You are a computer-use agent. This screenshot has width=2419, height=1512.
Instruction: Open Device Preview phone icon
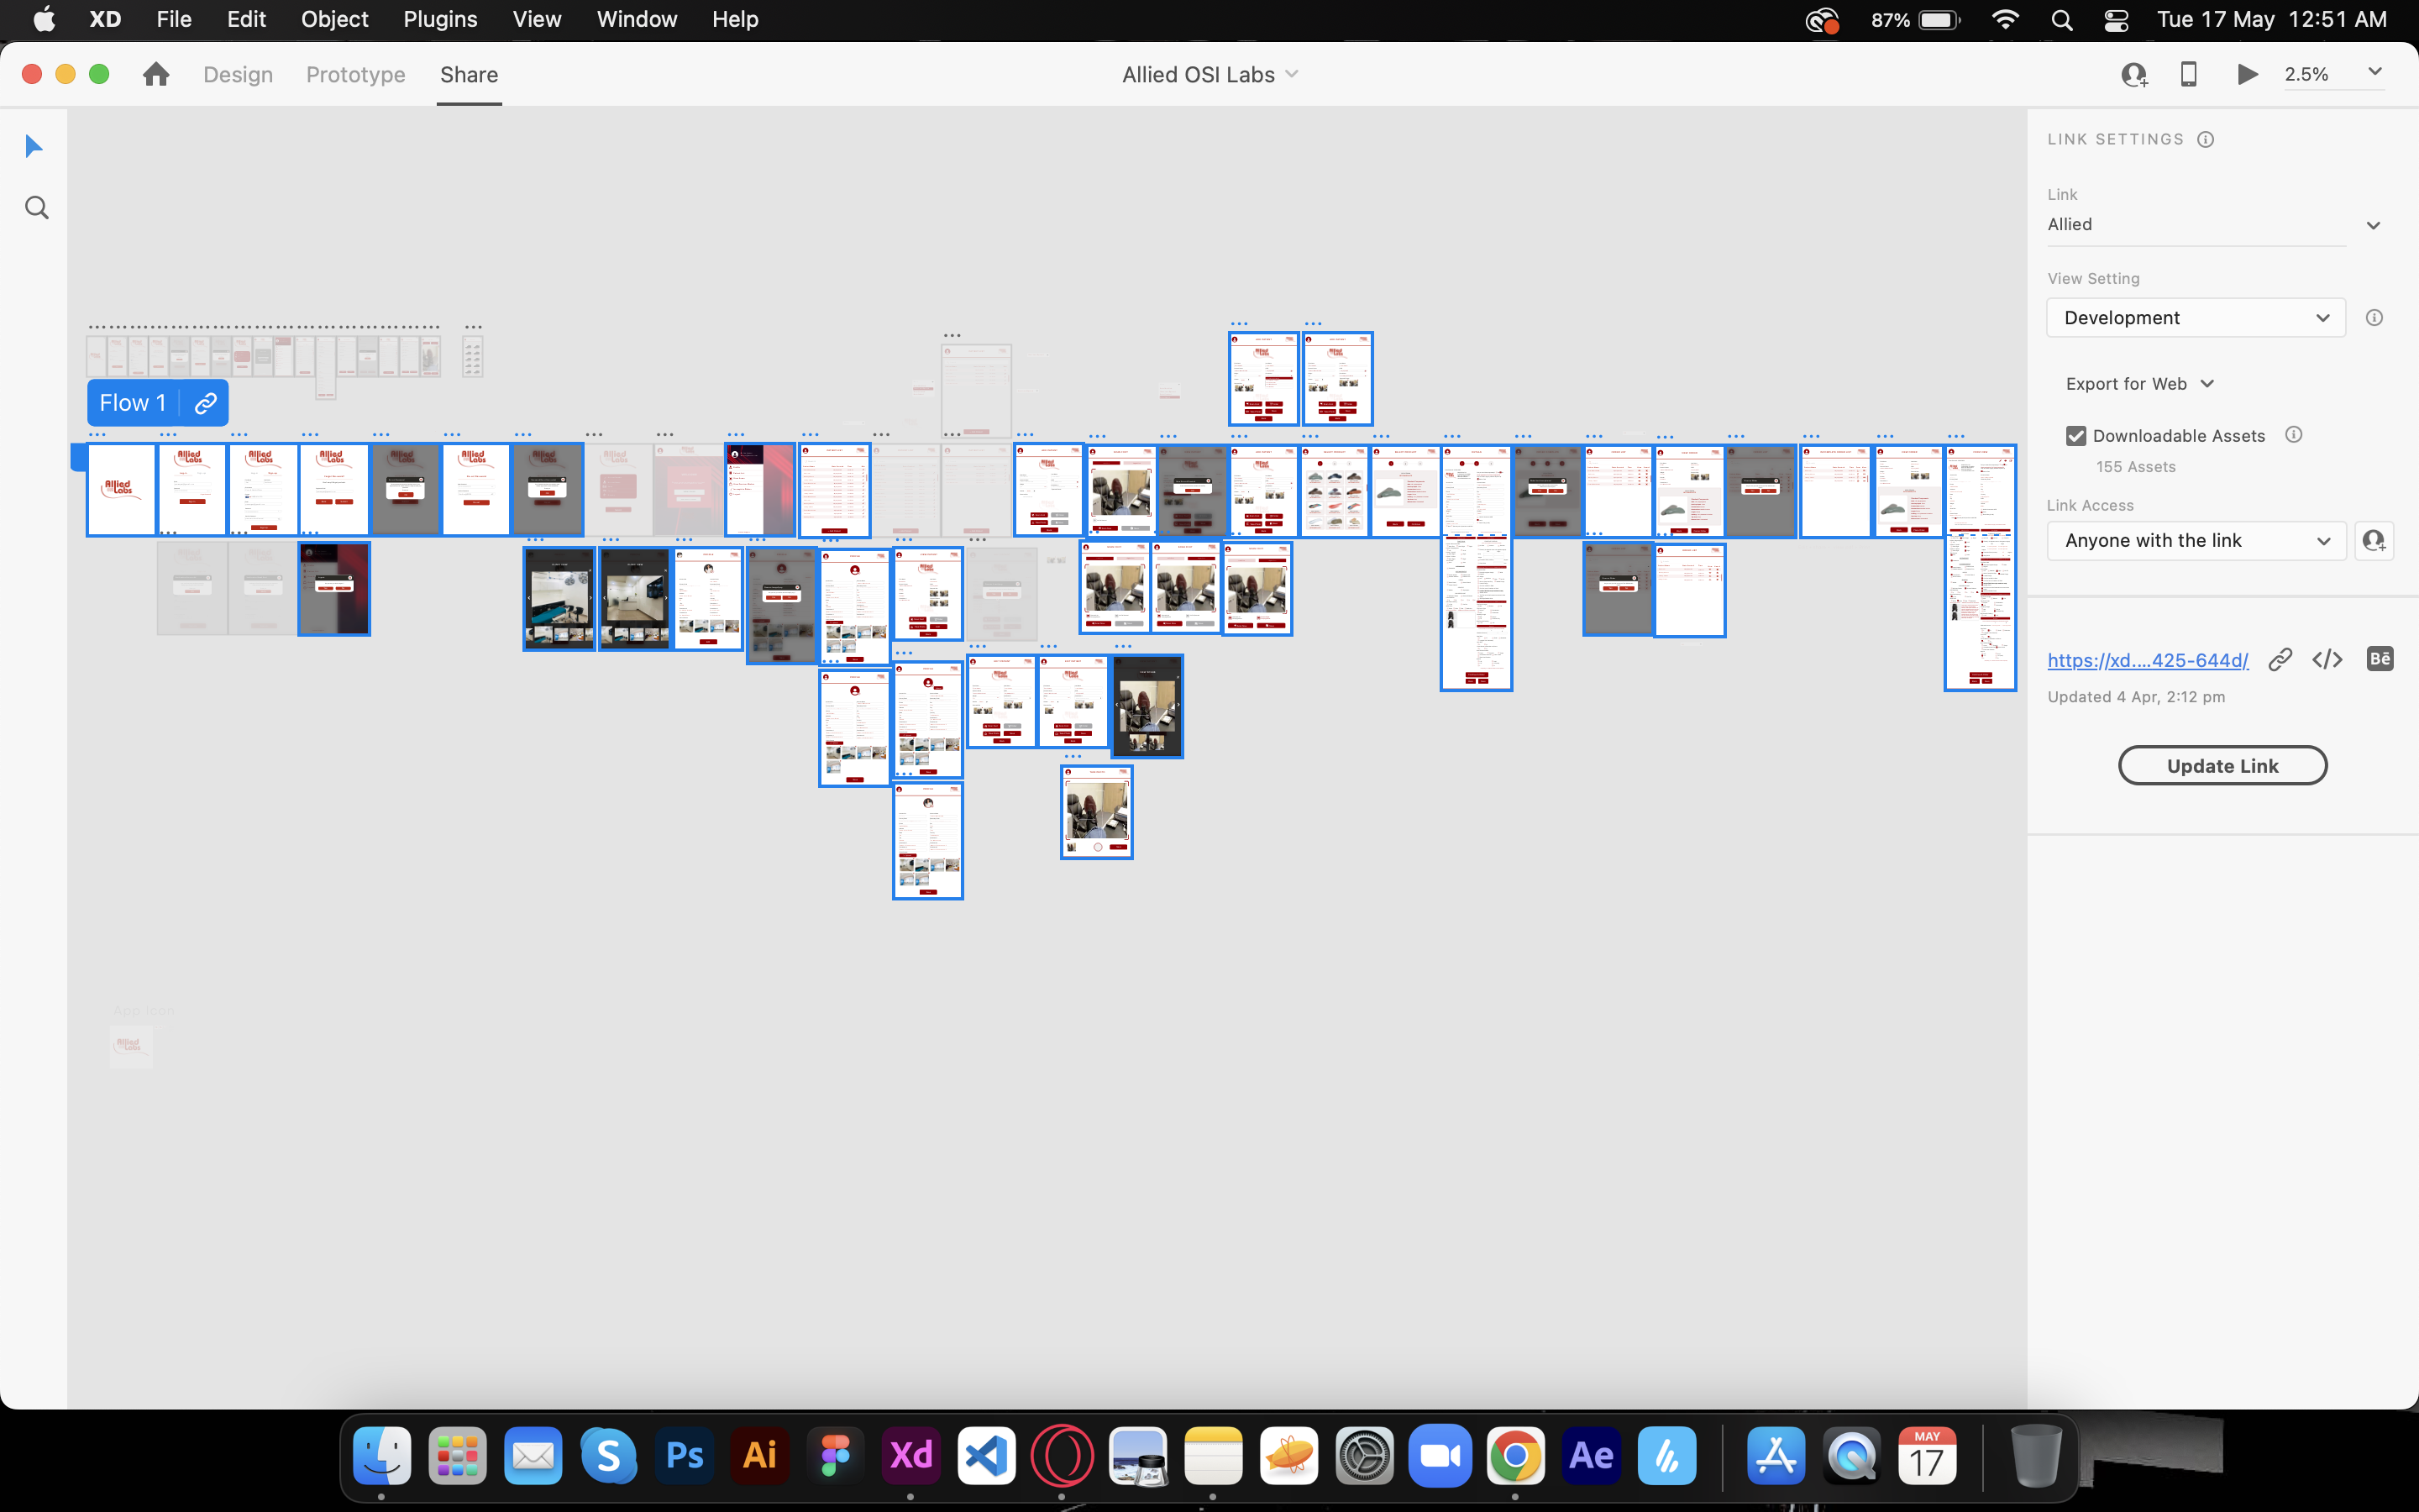[x=2188, y=74]
